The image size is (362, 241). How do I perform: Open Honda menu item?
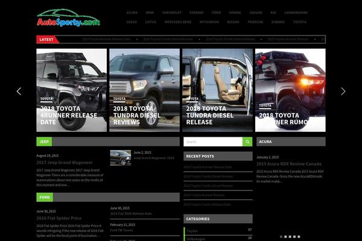235,13
